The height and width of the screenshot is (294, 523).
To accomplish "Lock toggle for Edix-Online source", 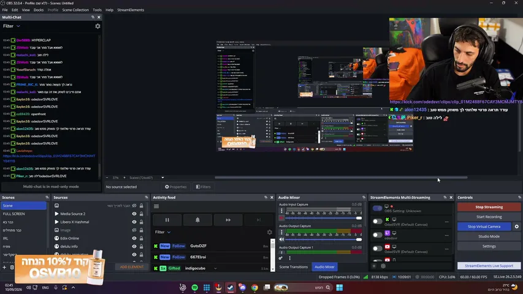I will (x=141, y=238).
